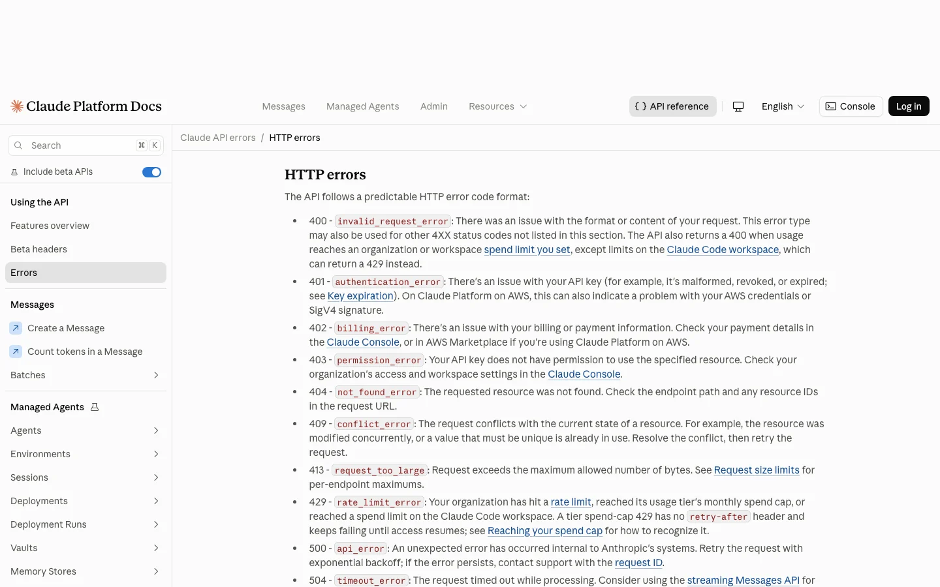Click the billing_error code label
Screen dimensions: 940x587
(x=371, y=328)
